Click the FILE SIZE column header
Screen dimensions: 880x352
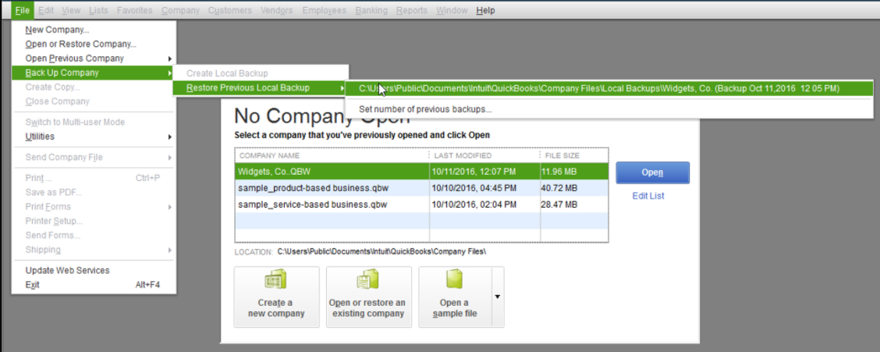click(x=574, y=155)
